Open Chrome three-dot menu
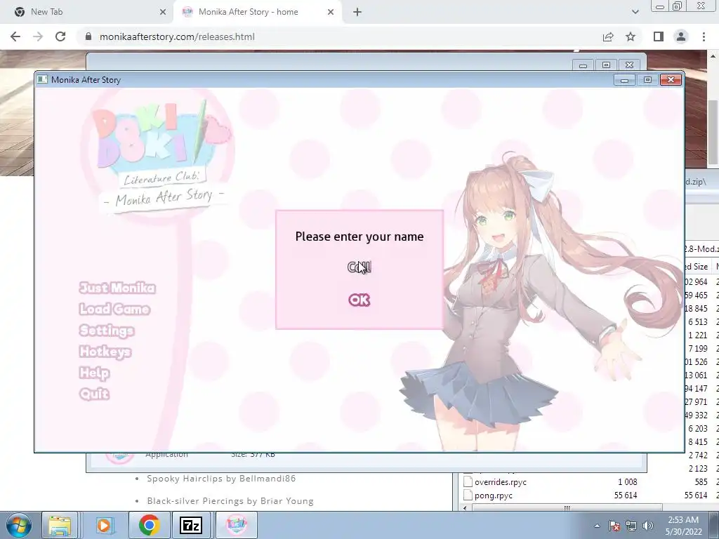 pos(704,36)
